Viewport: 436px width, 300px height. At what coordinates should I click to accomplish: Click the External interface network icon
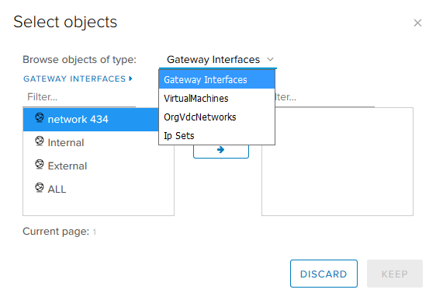40,164
